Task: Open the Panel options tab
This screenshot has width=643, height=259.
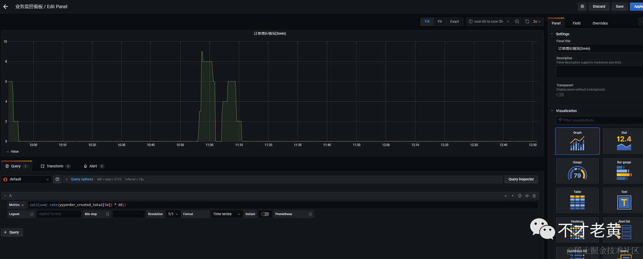Action: 556,23
